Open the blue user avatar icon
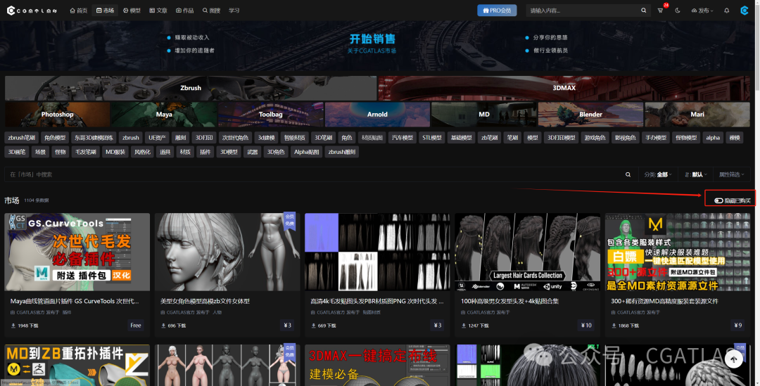Viewport: 760px width, 386px height. point(745,10)
